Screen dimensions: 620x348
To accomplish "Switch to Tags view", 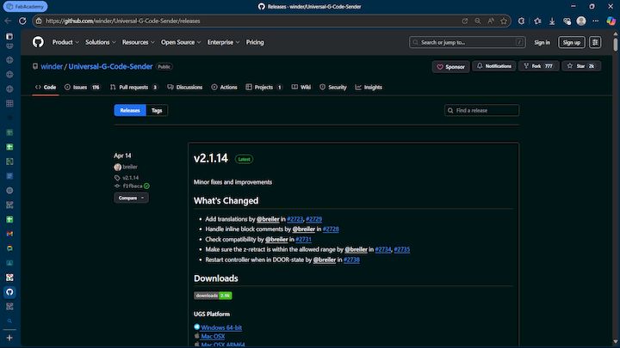I will tap(157, 111).
